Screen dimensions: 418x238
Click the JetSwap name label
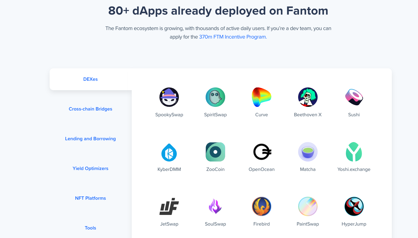(x=169, y=224)
